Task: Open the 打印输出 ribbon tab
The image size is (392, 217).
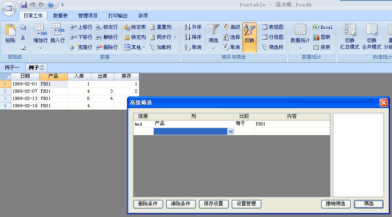Action: coord(118,16)
